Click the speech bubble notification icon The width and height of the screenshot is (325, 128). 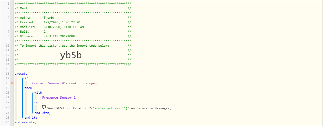coord(44,107)
